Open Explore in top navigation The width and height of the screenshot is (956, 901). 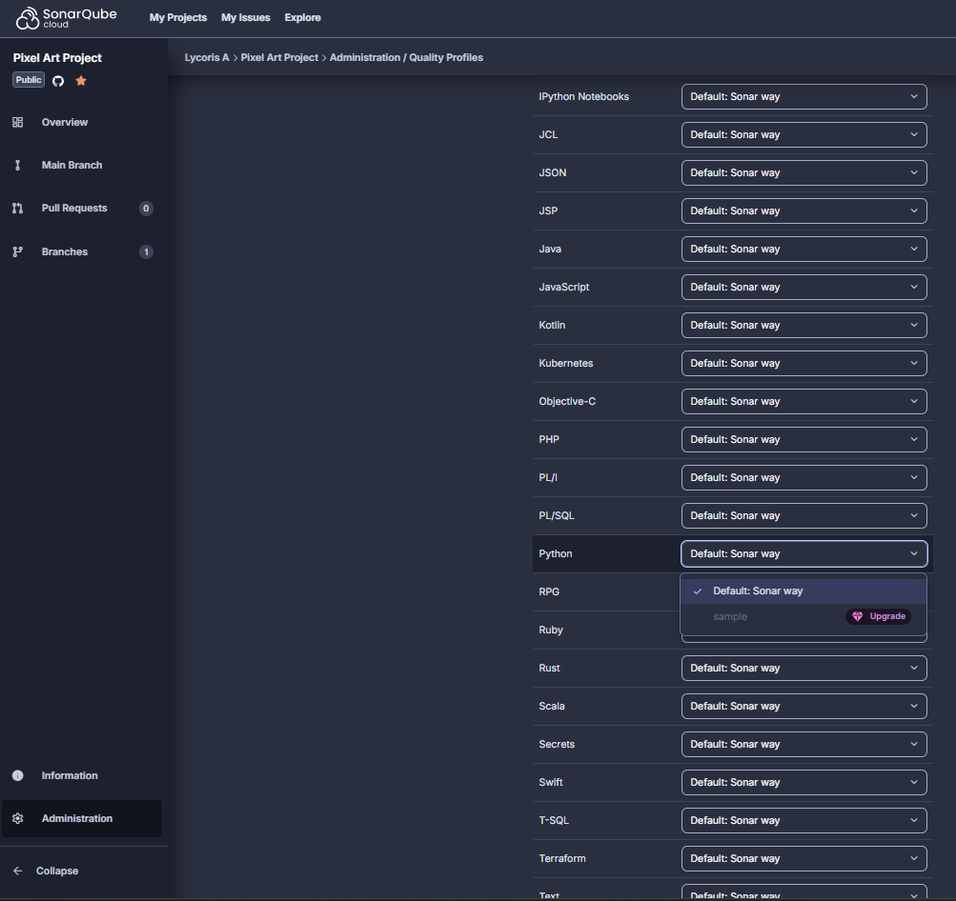coord(302,18)
